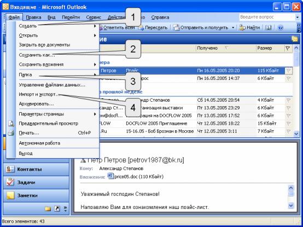Open the Вид menu
Viewport: 303px width, 227px height.
[51, 18]
